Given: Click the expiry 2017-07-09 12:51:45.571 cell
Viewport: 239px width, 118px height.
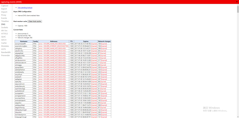Looking at the screenshot, I should pos(86,48).
